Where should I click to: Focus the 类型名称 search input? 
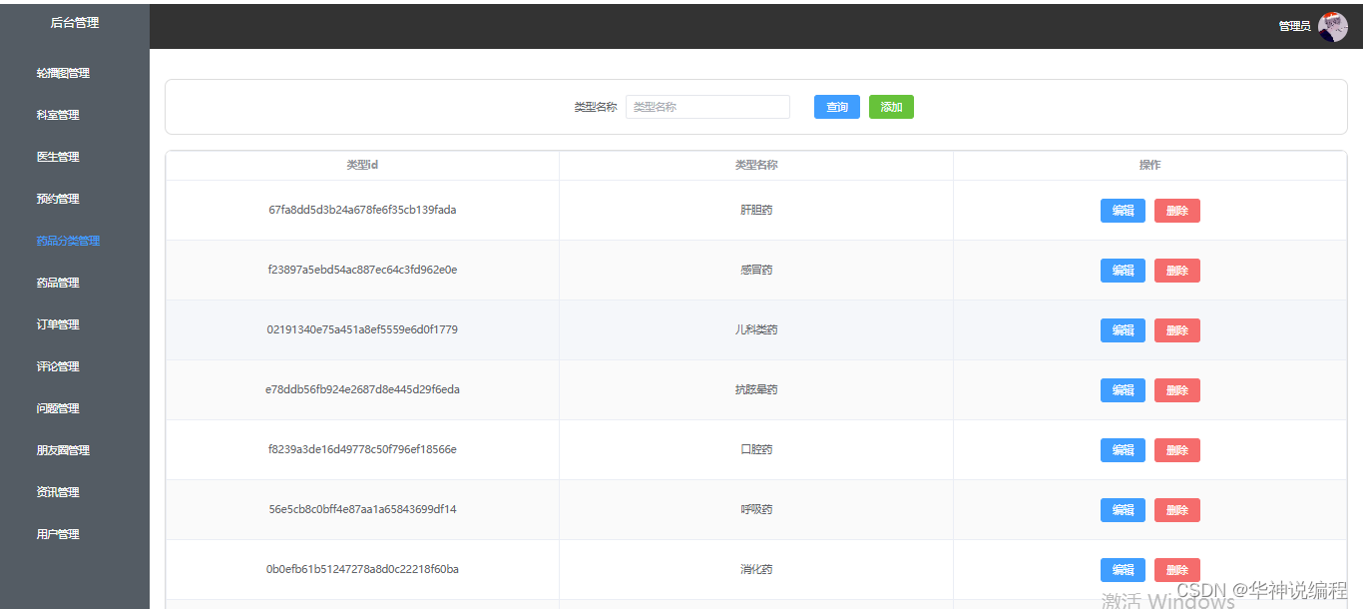(x=707, y=107)
